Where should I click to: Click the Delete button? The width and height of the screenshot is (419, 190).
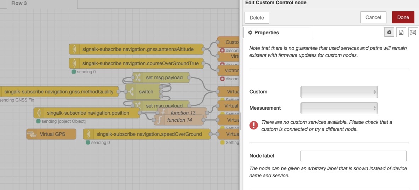[257, 18]
